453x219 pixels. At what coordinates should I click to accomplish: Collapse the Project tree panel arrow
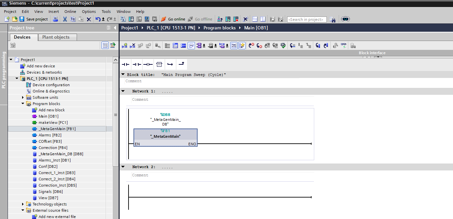115,28
